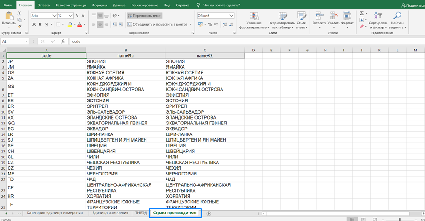Open Стили ячеек dropdown

click(302, 20)
